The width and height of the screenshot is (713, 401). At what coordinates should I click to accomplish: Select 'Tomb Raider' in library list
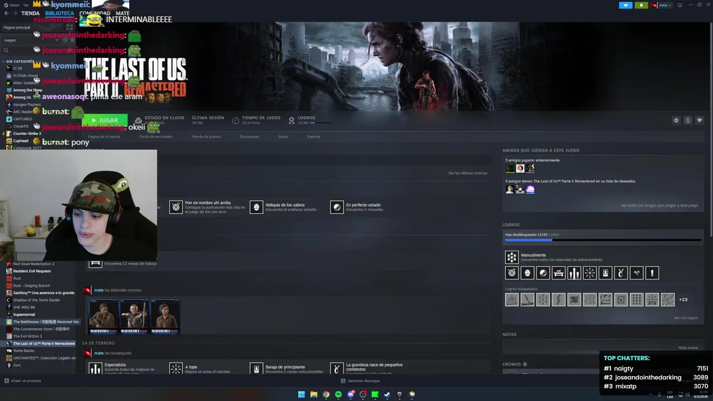coord(23,351)
